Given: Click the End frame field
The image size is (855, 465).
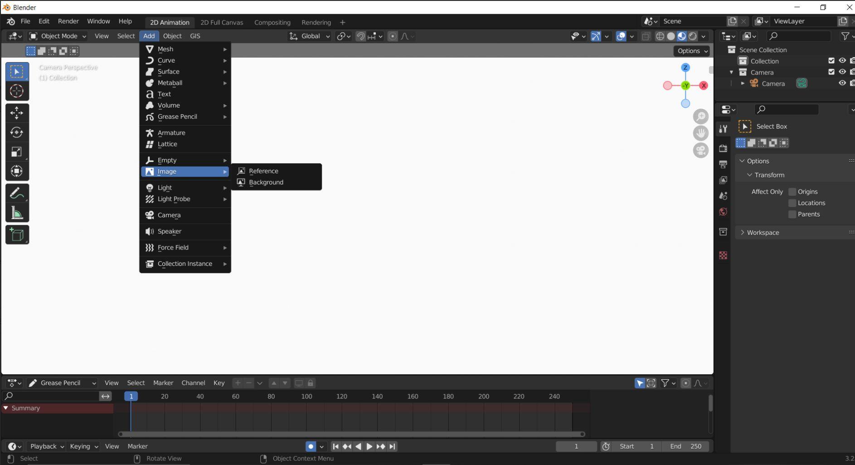Looking at the screenshot, I should click(x=686, y=446).
